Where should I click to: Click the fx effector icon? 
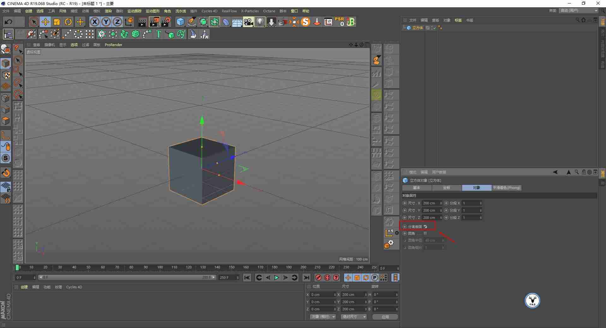click(205, 34)
